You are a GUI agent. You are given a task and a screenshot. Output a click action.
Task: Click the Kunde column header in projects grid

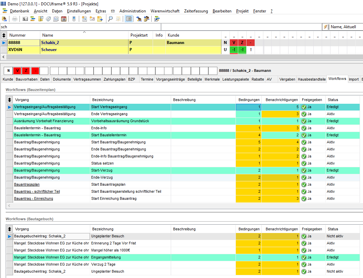pos(194,35)
